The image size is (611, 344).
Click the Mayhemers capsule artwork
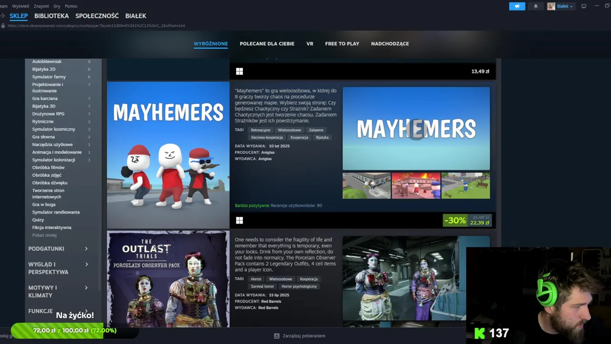(x=168, y=155)
